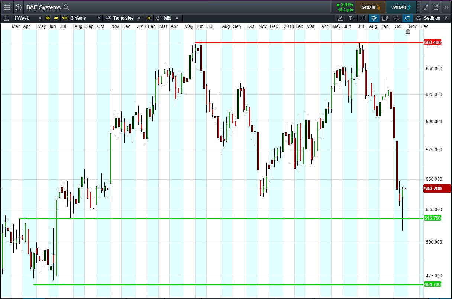The width and height of the screenshot is (452, 299).
Task: Close the BAE Systems chart
Action: tap(445, 7)
